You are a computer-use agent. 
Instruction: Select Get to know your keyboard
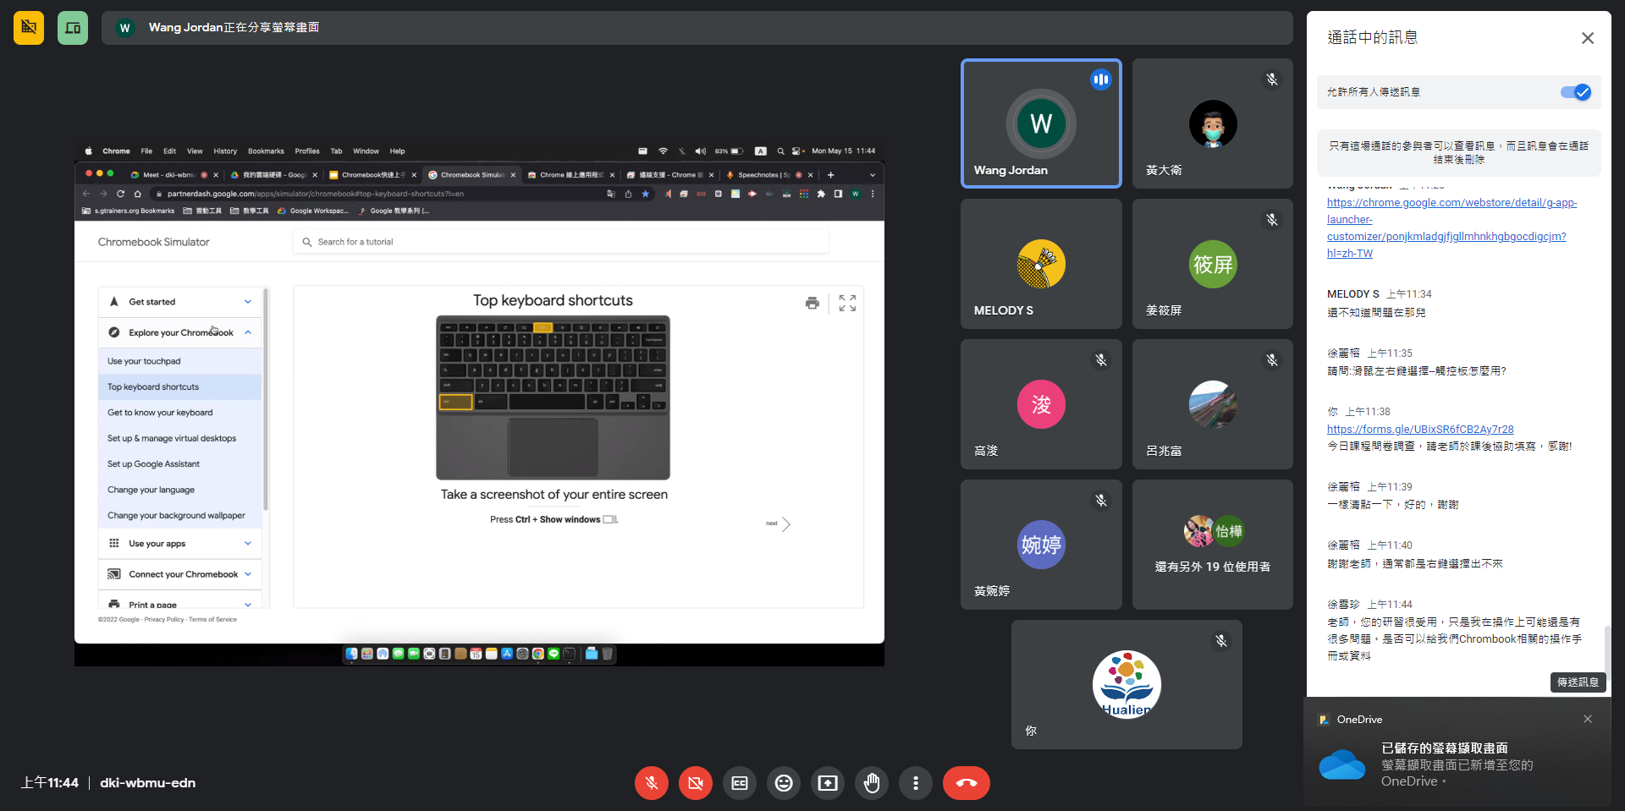[160, 413]
